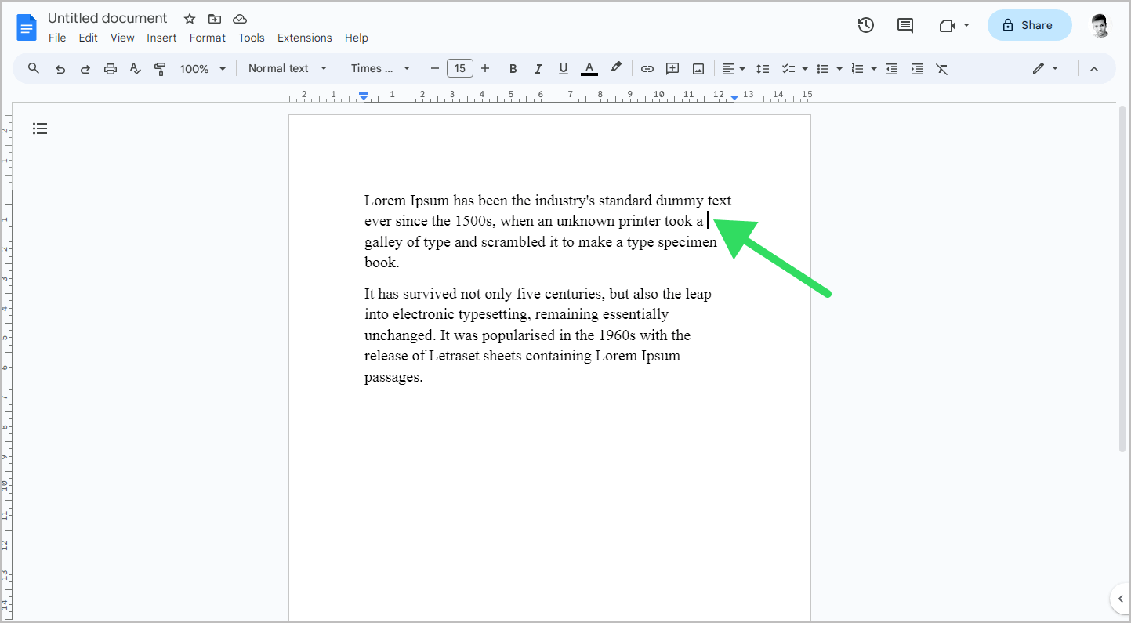Insert a link

[647, 68]
